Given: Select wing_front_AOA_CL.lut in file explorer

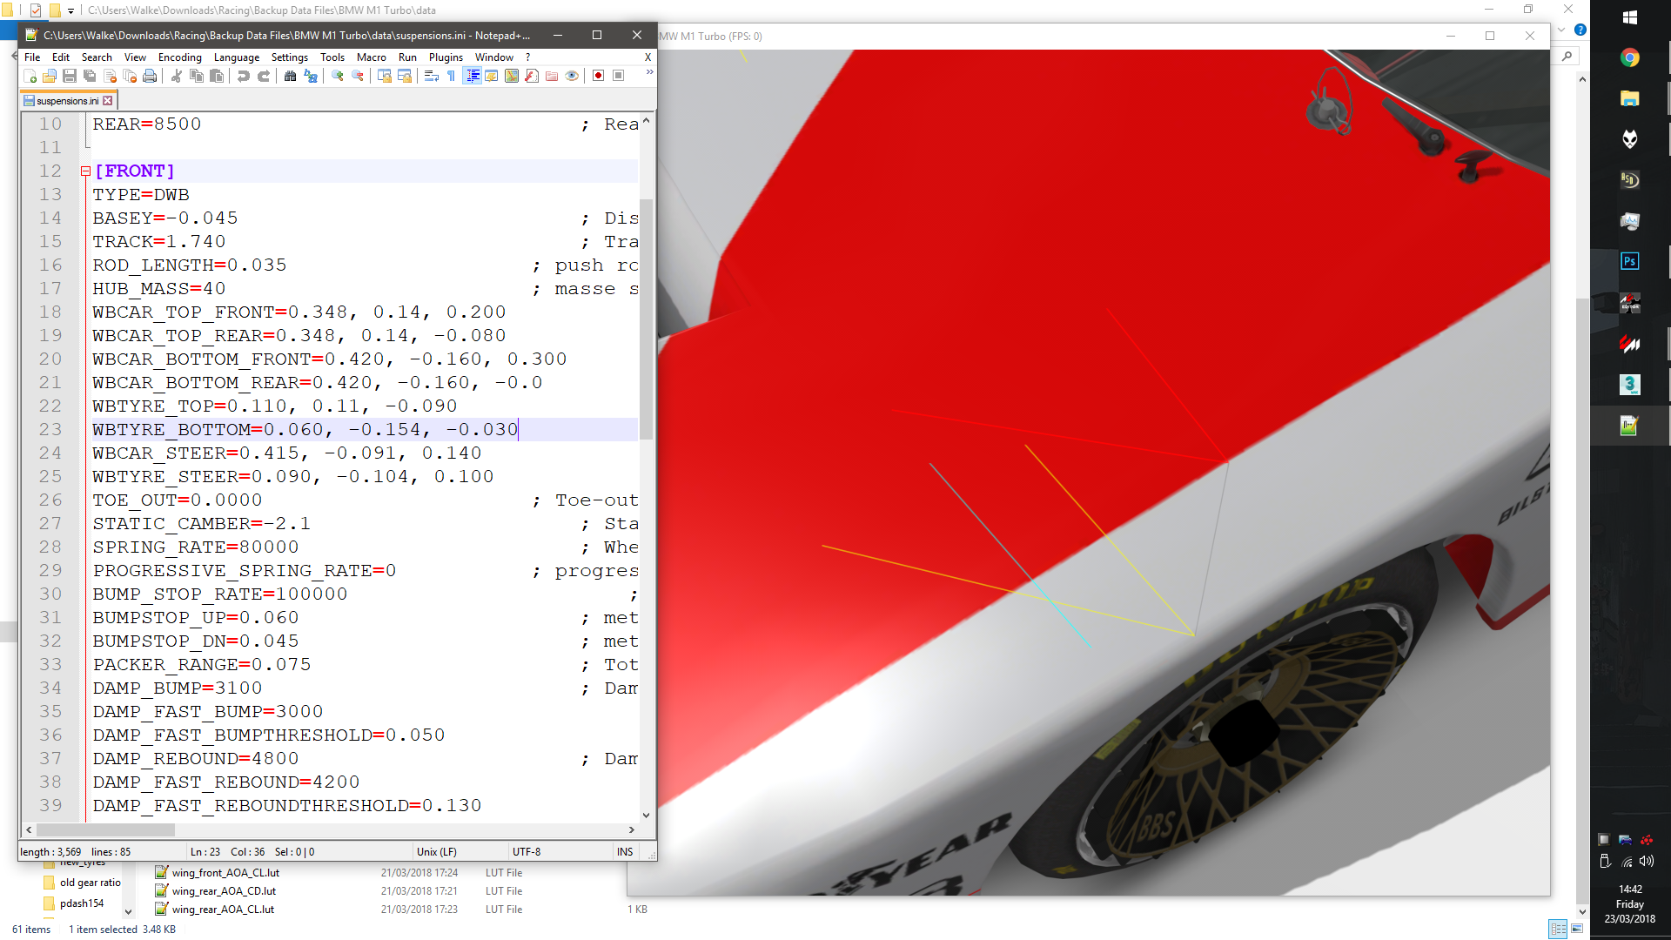Looking at the screenshot, I should (x=225, y=873).
